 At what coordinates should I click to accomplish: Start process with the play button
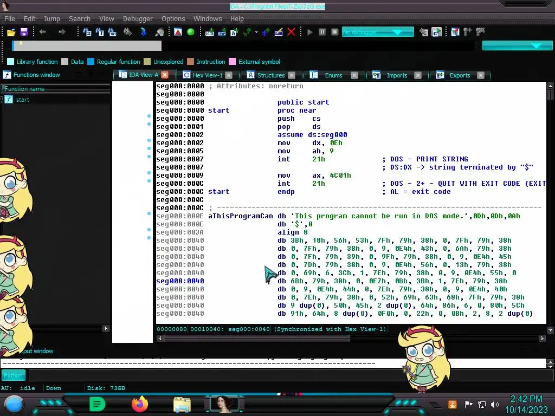(x=310, y=32)
